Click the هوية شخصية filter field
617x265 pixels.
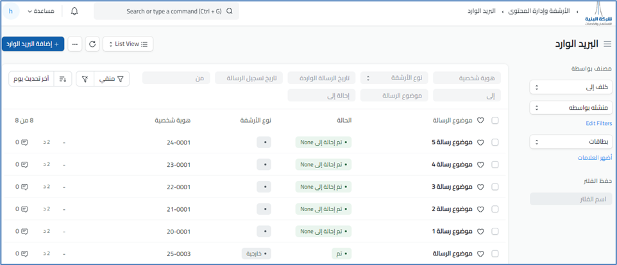pyautogui.click(x=467, y=78)
